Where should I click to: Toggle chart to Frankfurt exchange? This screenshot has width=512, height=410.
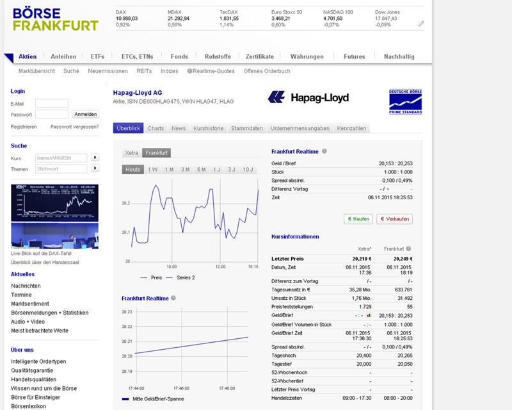156,152
